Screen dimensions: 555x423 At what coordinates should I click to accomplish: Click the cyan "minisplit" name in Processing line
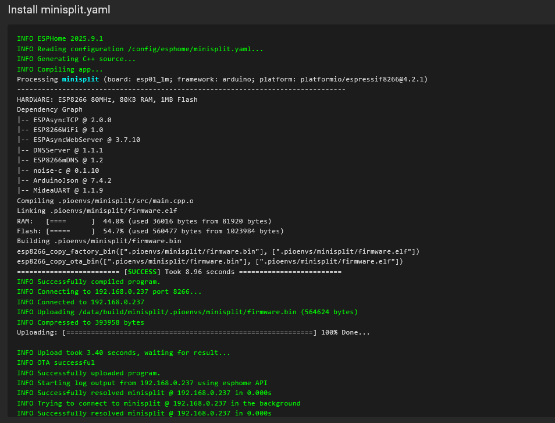(x=80, y=79)
